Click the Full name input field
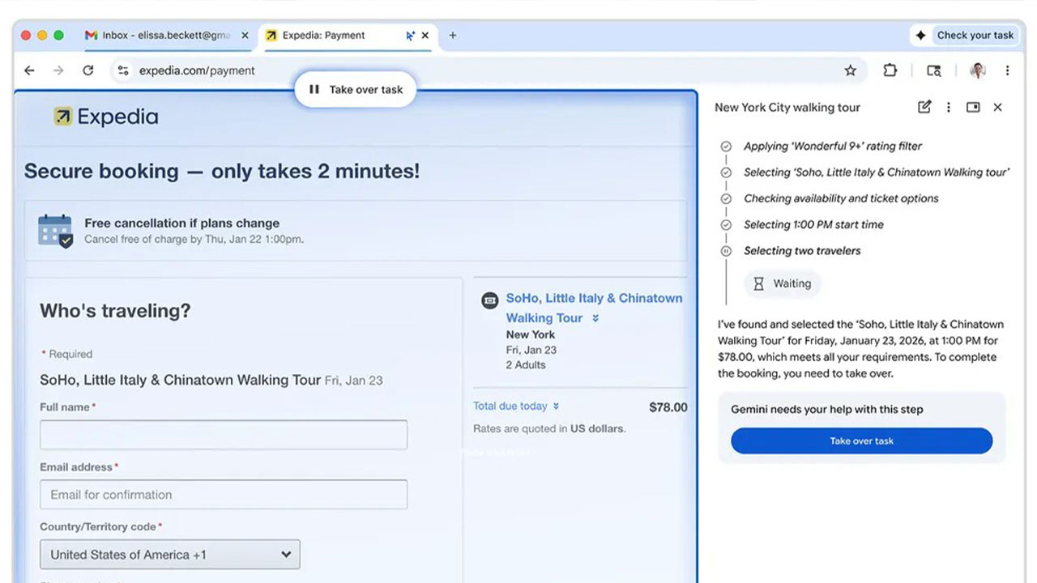Image resolution: width=1037 pixels, height=583 pixels. tap(224, 435)
